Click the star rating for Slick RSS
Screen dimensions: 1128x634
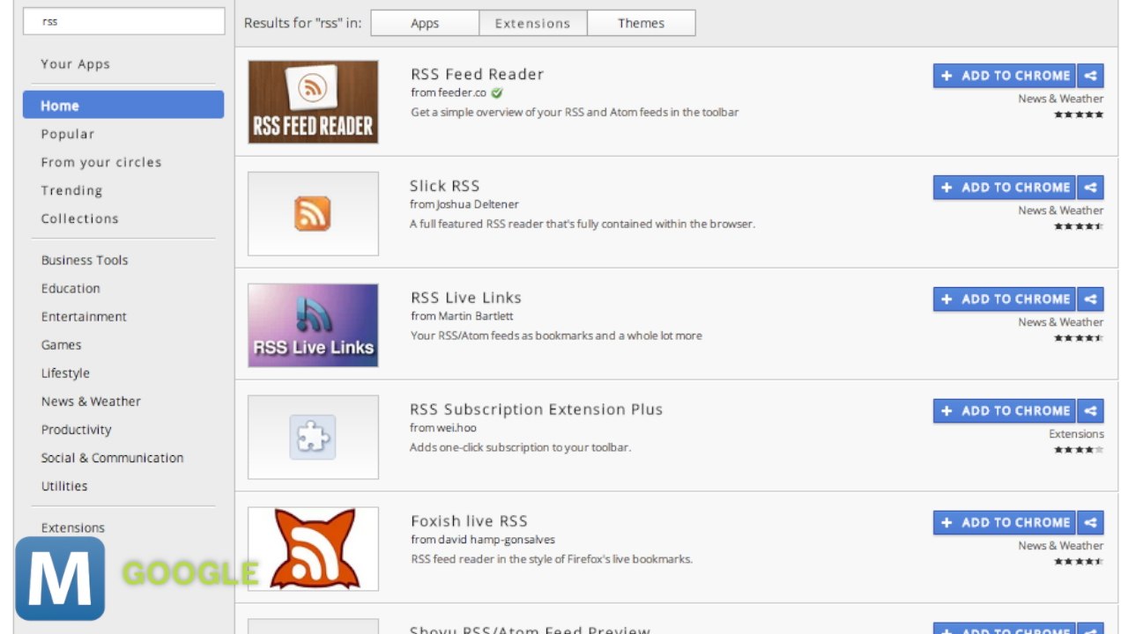tap(1079, 226)
